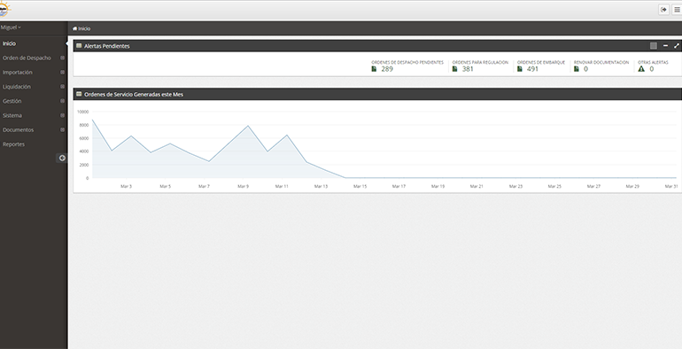
Task: Open Ordenes para Regulacion count 381
Action: 468,69
